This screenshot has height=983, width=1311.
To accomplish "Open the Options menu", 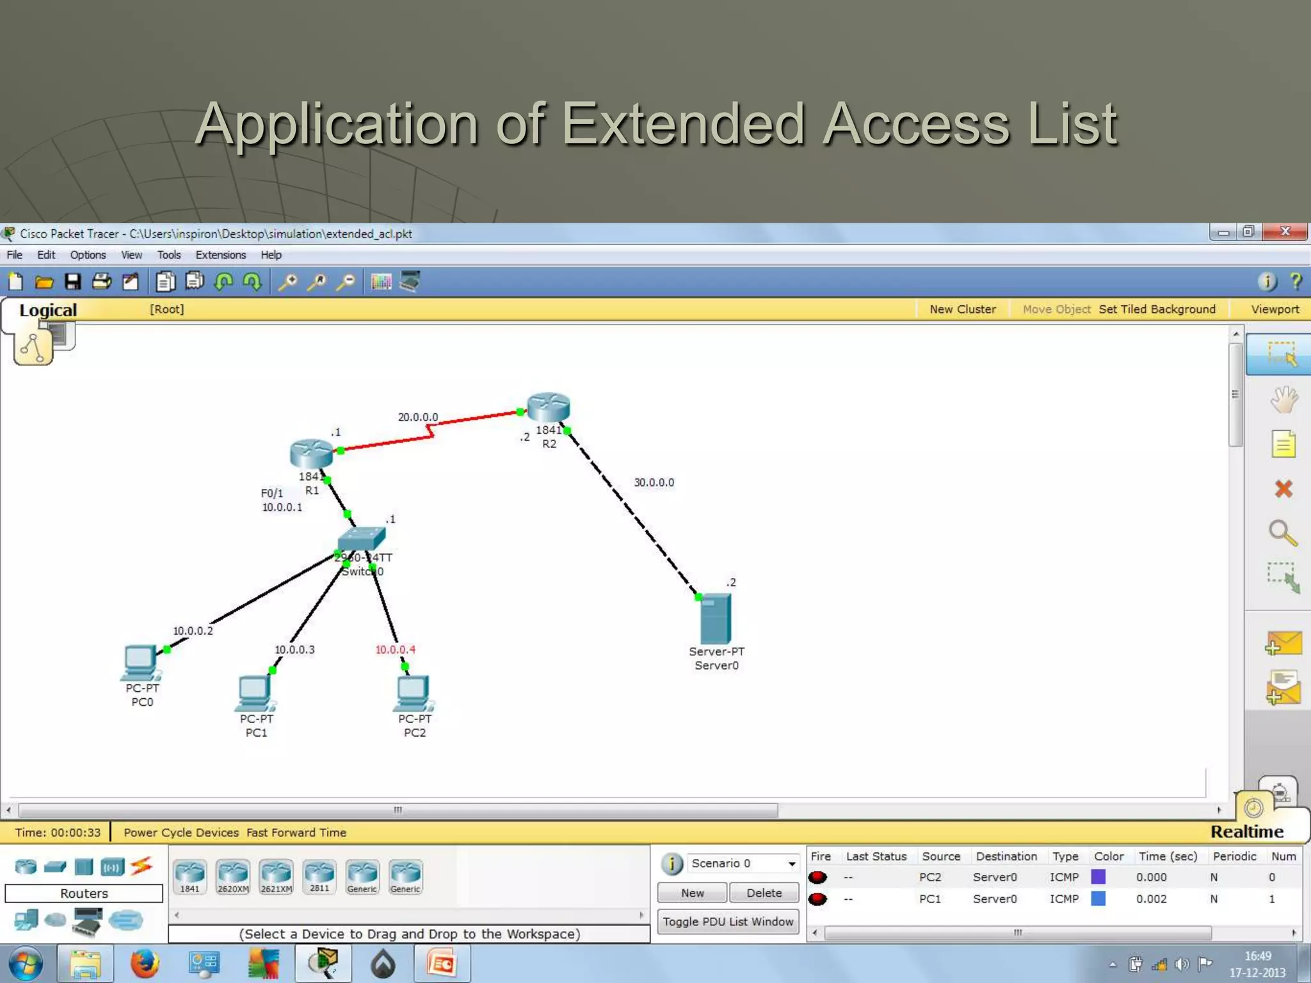I will 88,255.
